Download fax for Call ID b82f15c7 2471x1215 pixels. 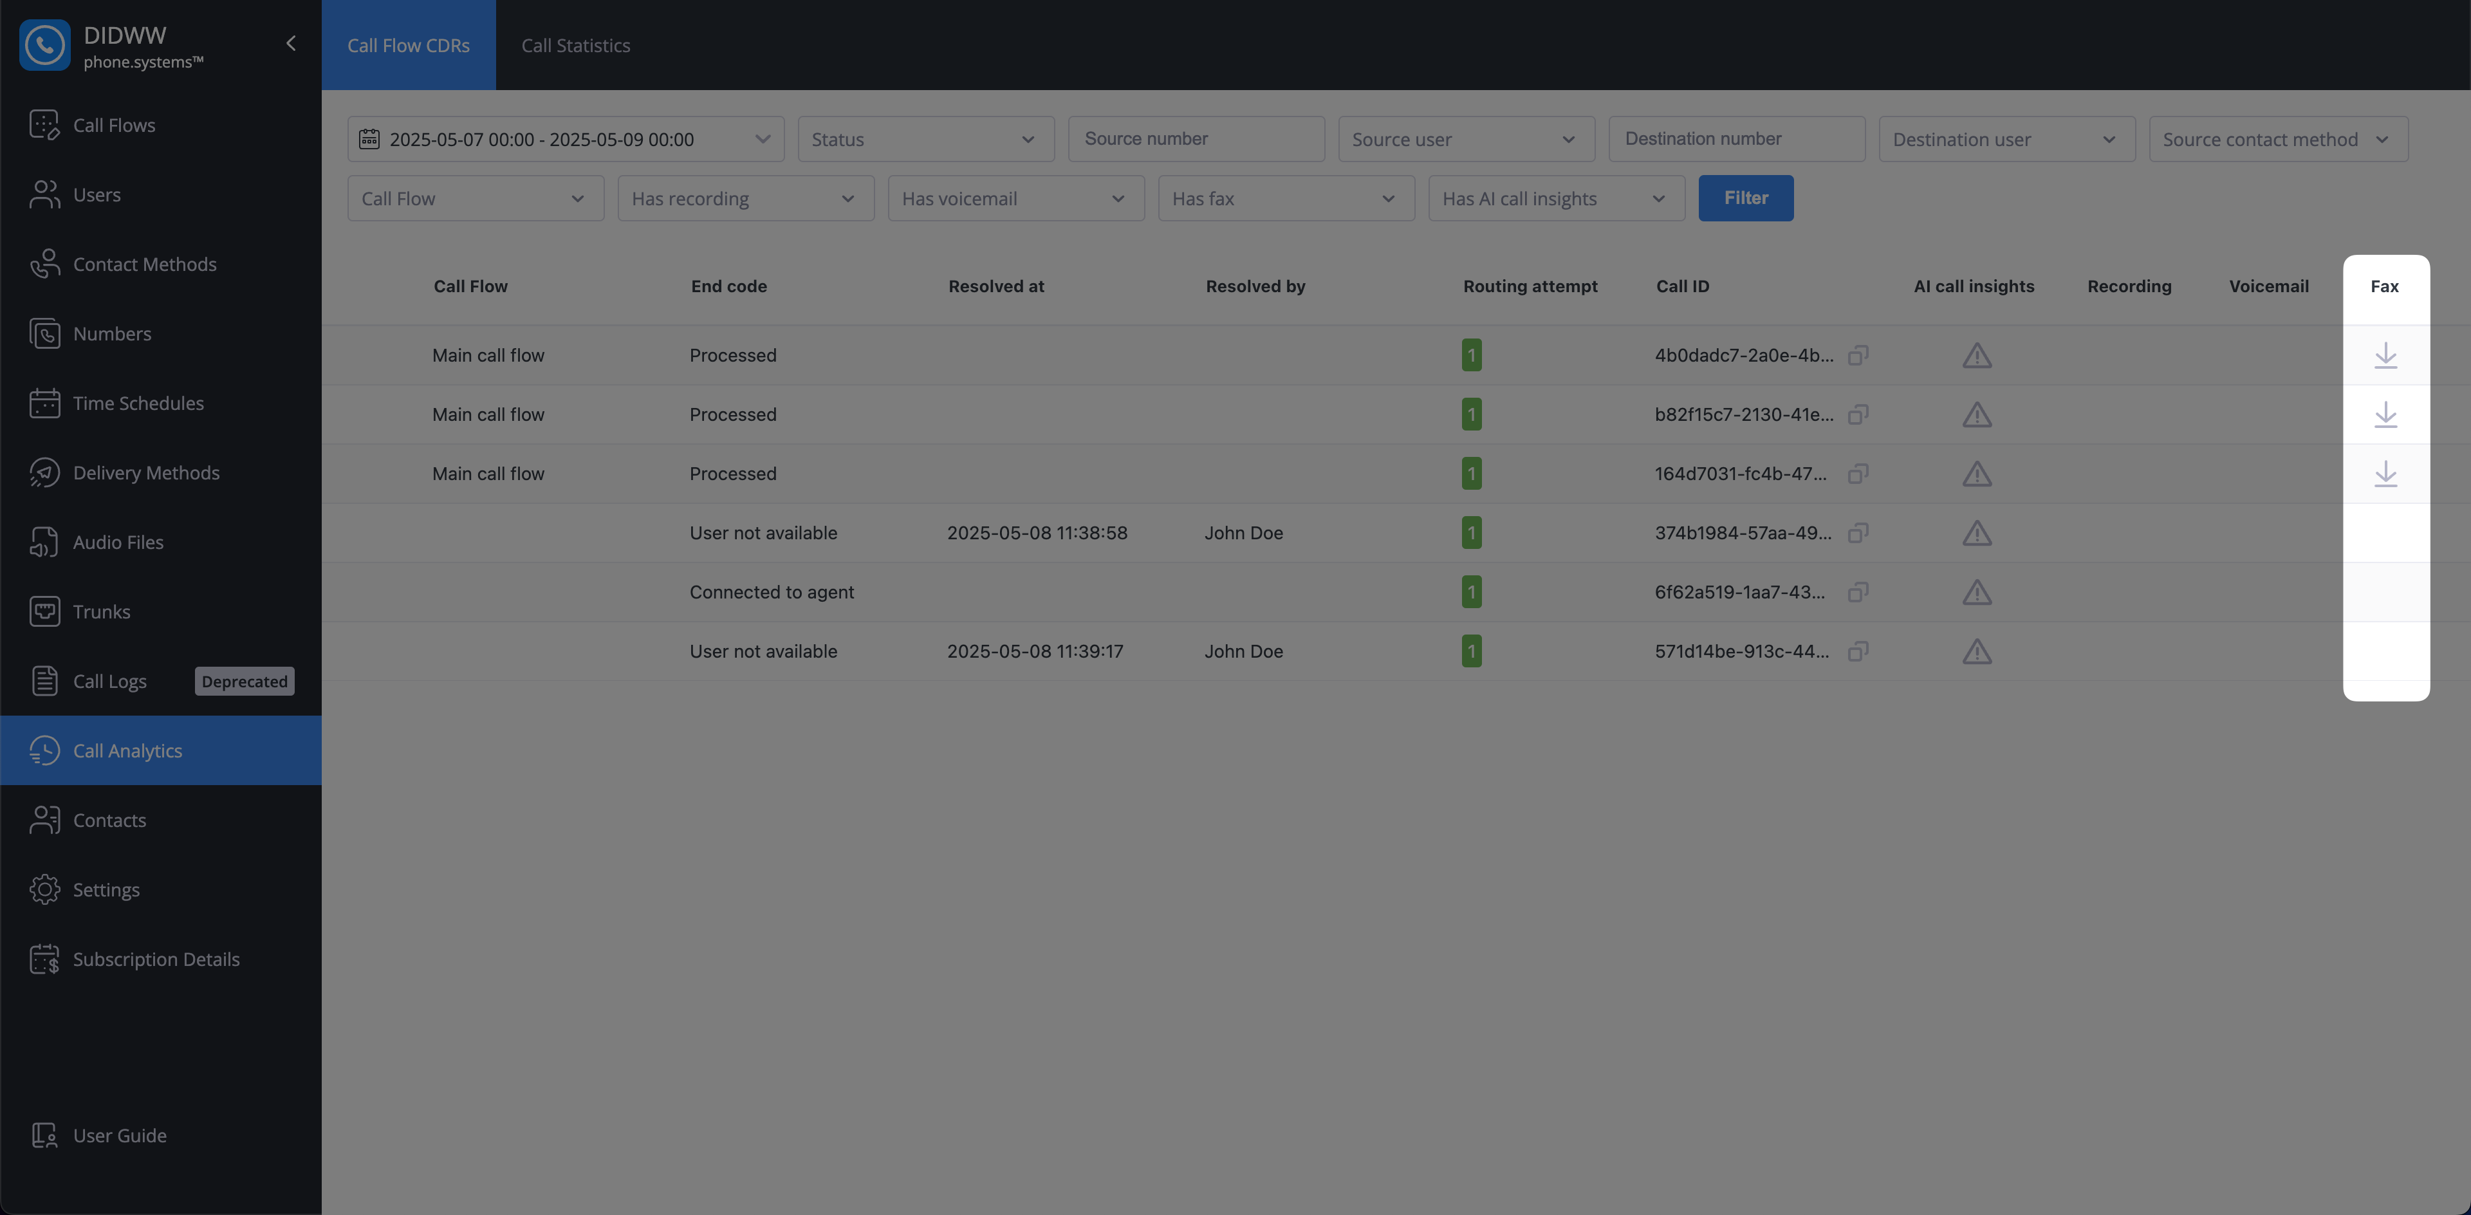pos(2385,415)
